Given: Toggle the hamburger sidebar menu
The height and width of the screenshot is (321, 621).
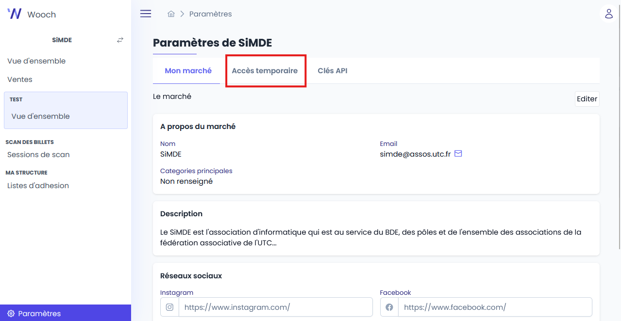Looking at the screenshot, I should (146, 14).
